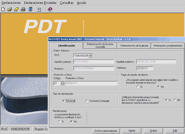The height and width of the screenshot is (134, 185).
Task: Click the yellow eraser toolbar icon
Action: [17, 9]
